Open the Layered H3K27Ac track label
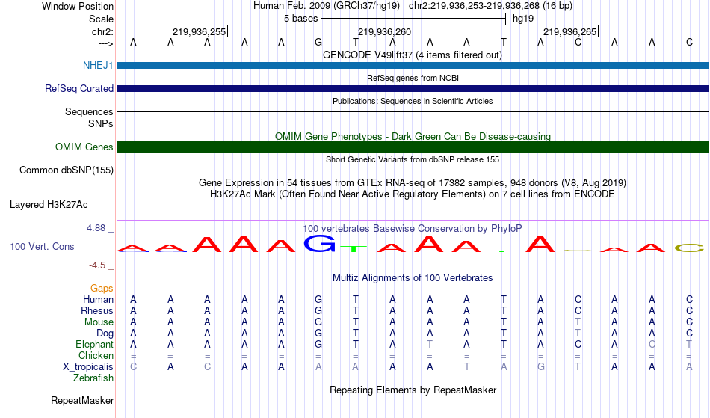Viewport: 710px width, 418px height. click(49, 205)
